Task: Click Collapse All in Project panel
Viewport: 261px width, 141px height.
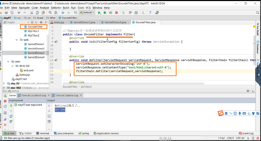Action: pyautogui.click(x=36, y=22)
